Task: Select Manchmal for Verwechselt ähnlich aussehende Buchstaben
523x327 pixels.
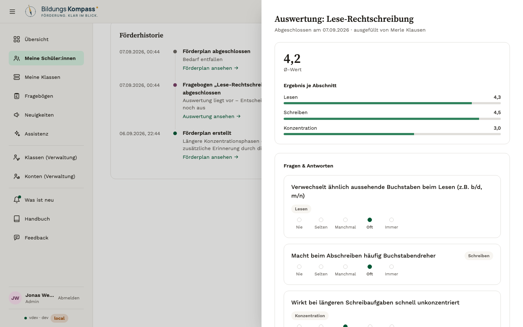Action: pyautogui.click(x=345, y=220)
